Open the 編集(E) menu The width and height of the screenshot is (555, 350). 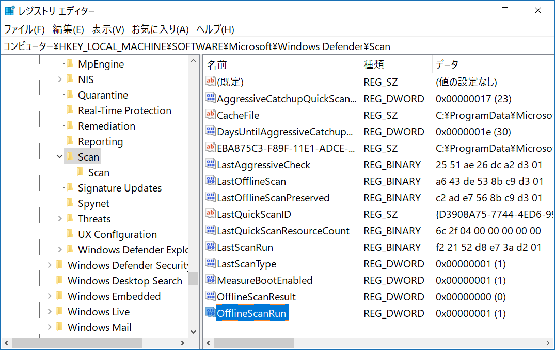pyautogui.click(x=68, y=29)
